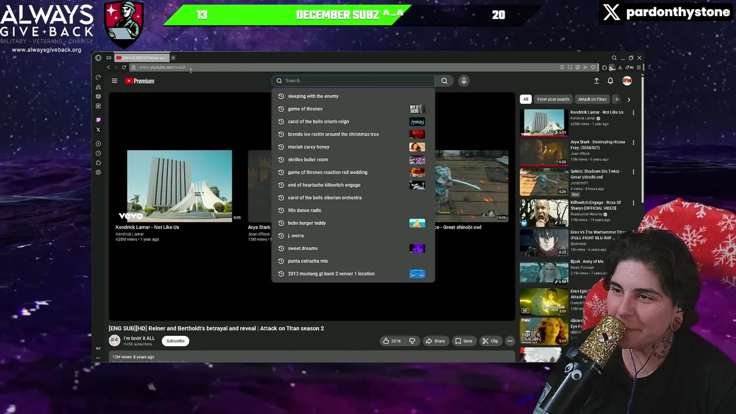Click the heart bookmark icon in address bar
This screenshot has height=414, width=736.
(x=593, y=67)
